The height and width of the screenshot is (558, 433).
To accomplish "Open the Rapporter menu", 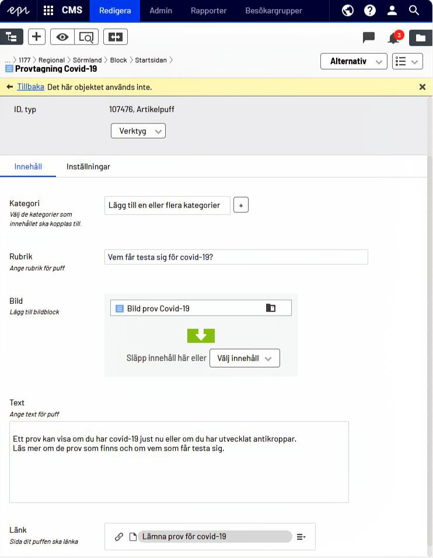I will coord(209,11).
